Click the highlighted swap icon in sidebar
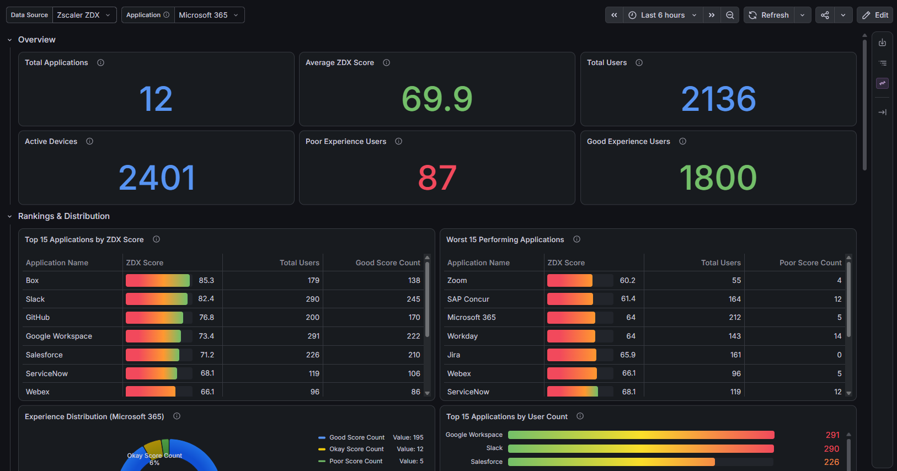897x471 pixels. coord(883,83)
